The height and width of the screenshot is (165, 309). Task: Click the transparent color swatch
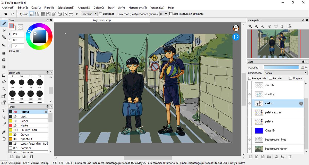coord(20,27)
